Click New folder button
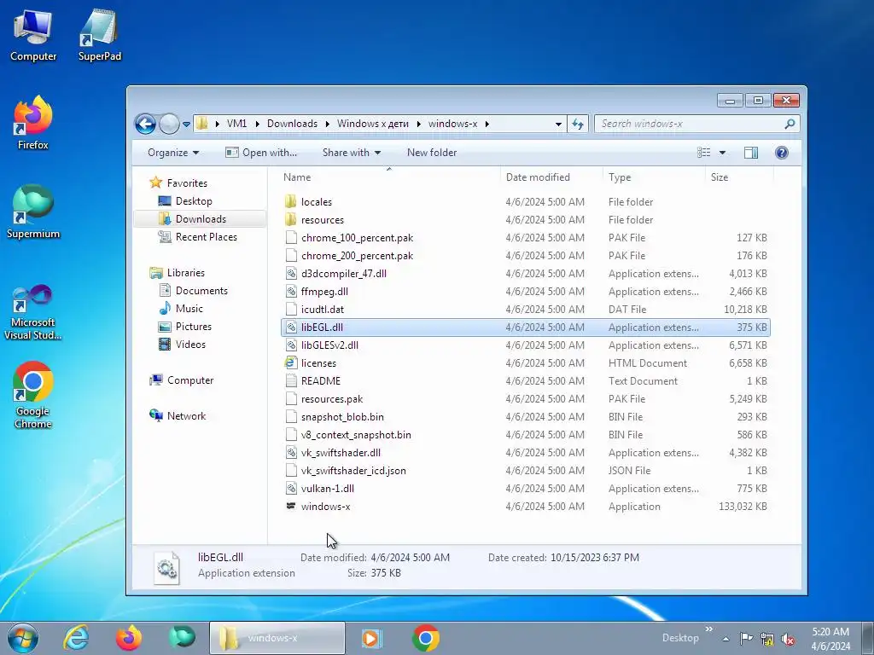 pyautogui.click(x=431, y=153)
